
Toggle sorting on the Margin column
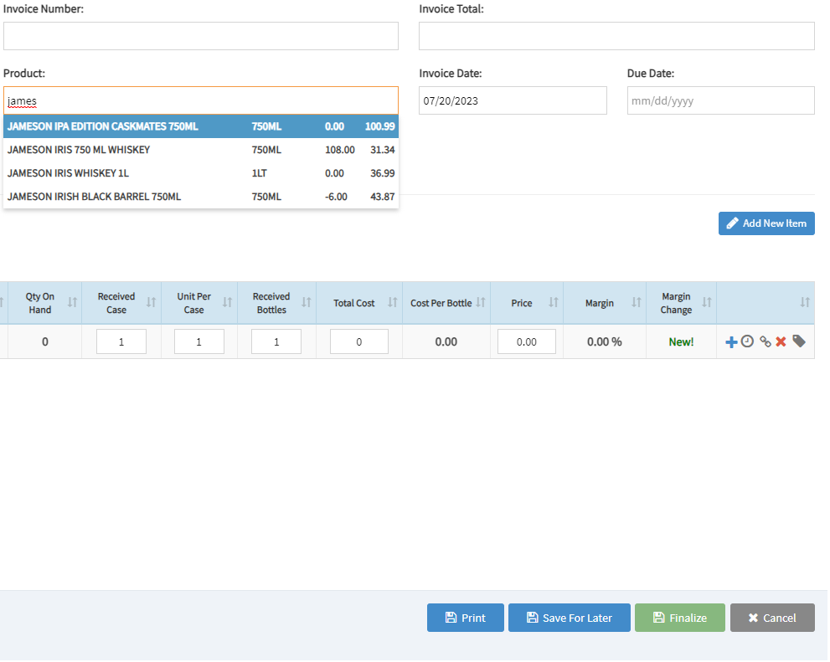(x=600, y=303)
